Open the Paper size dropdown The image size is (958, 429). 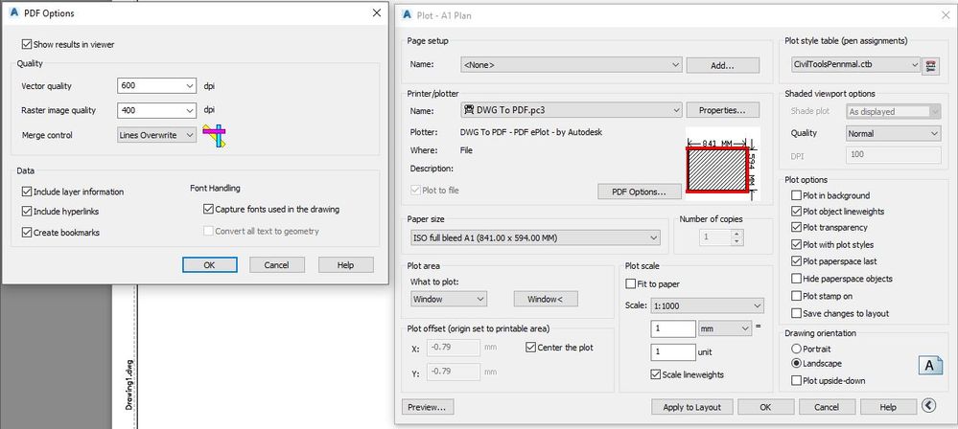click(x=536, y=237)
